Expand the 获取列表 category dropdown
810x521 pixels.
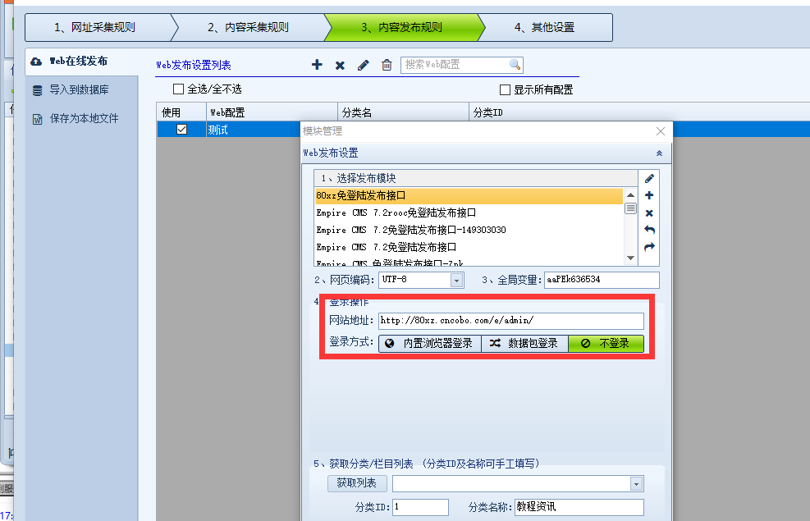636,484
